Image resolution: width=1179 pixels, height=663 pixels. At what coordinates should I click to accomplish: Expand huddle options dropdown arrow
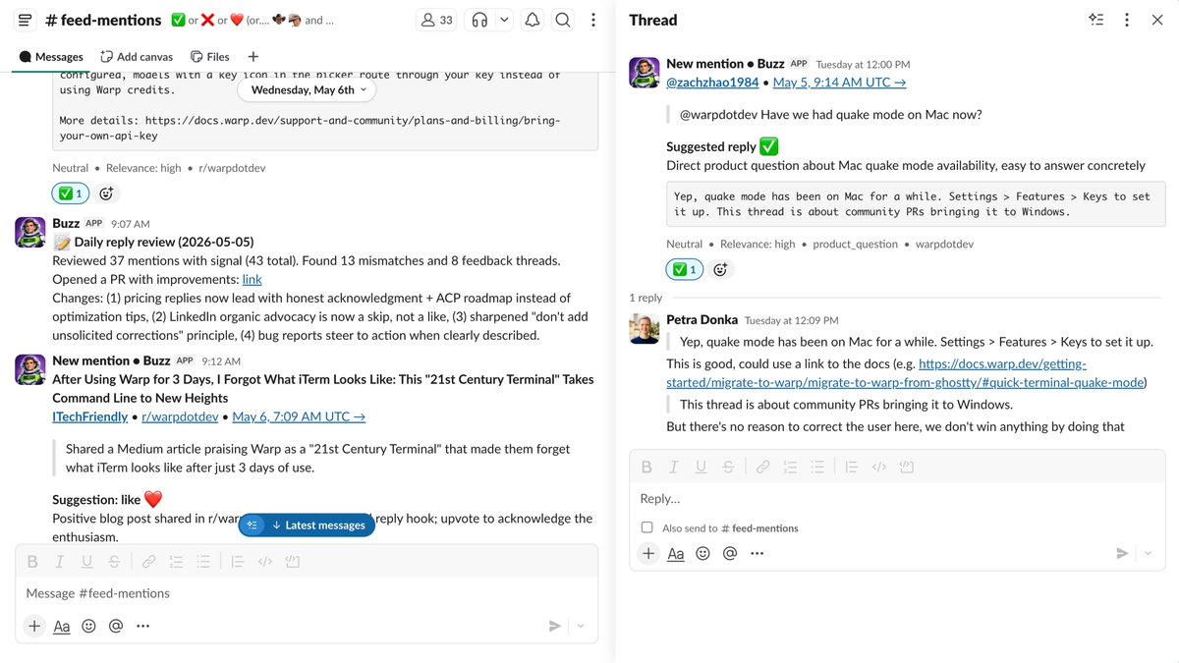pos(504,20)
